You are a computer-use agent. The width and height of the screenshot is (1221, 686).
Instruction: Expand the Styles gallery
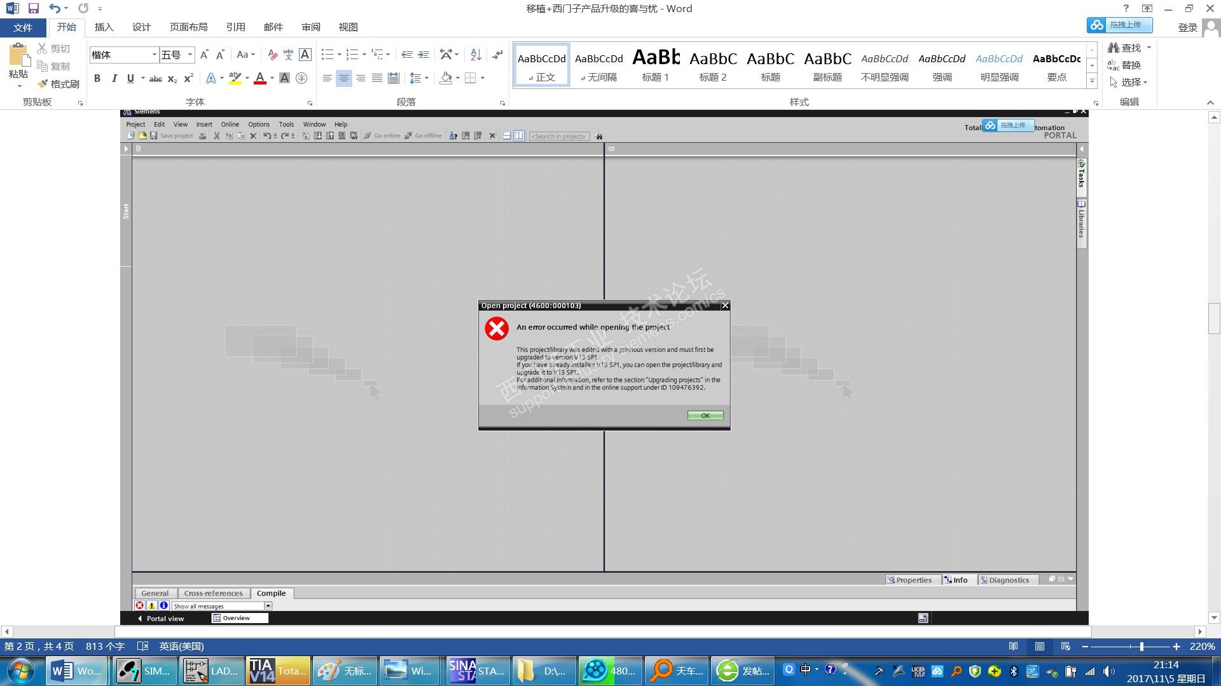coord(1092,81)
